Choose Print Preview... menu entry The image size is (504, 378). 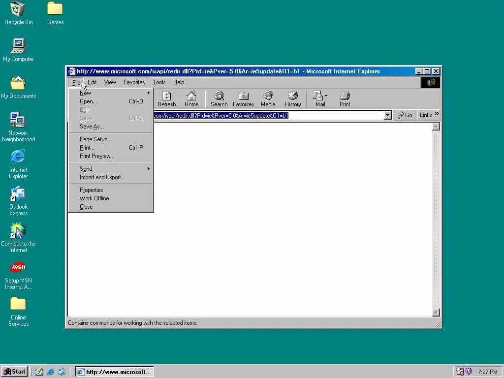tap(111, 156)
